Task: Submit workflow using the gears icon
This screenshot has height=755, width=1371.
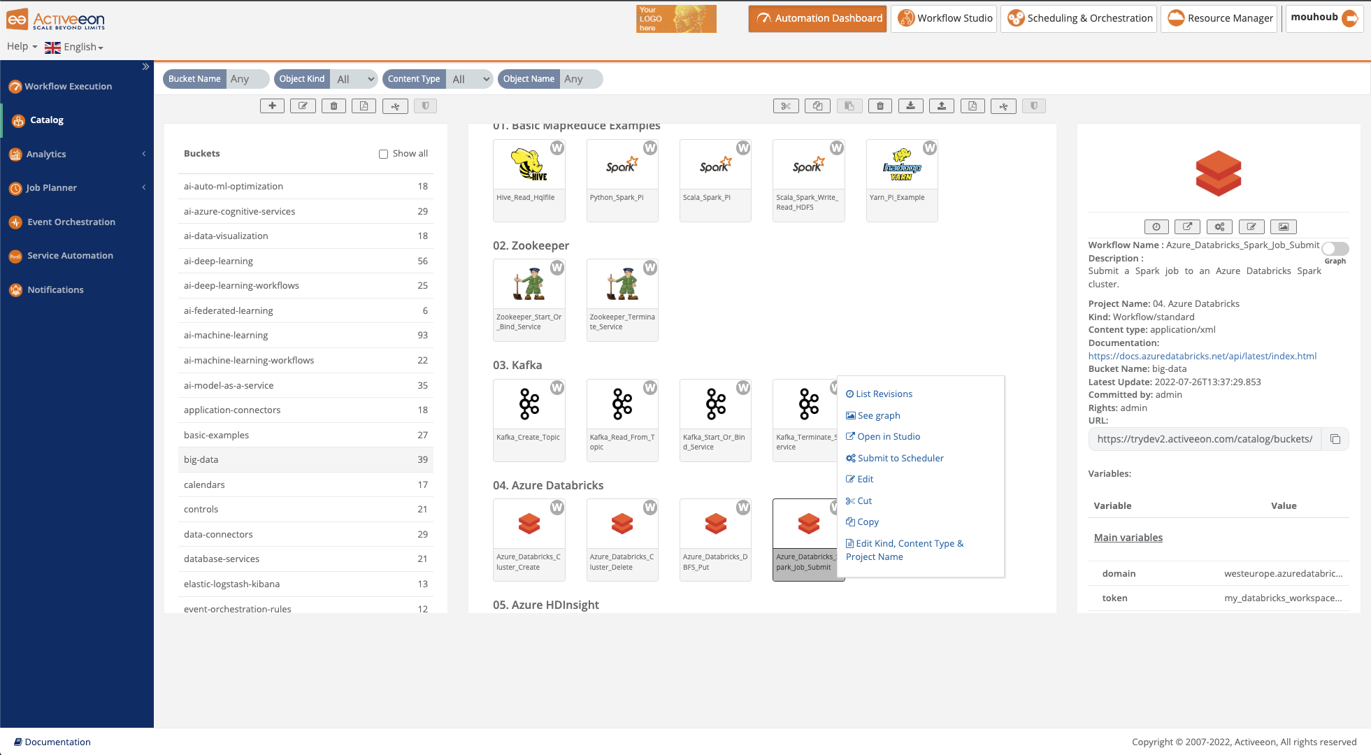Action: pos(1219,226)
